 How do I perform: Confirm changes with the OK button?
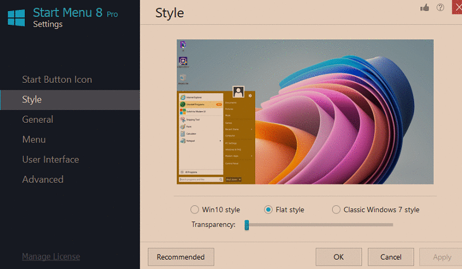(338, 257)
